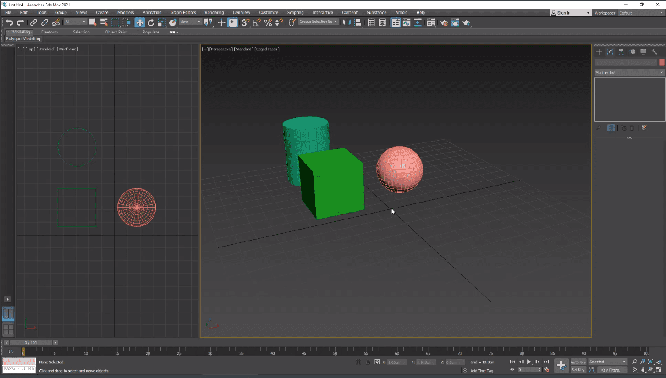Click the Perspective viewport label
666x378 pixels.
220,49
